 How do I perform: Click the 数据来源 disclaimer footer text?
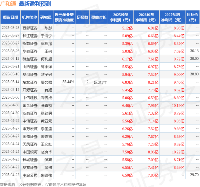(x=43, y=185)
